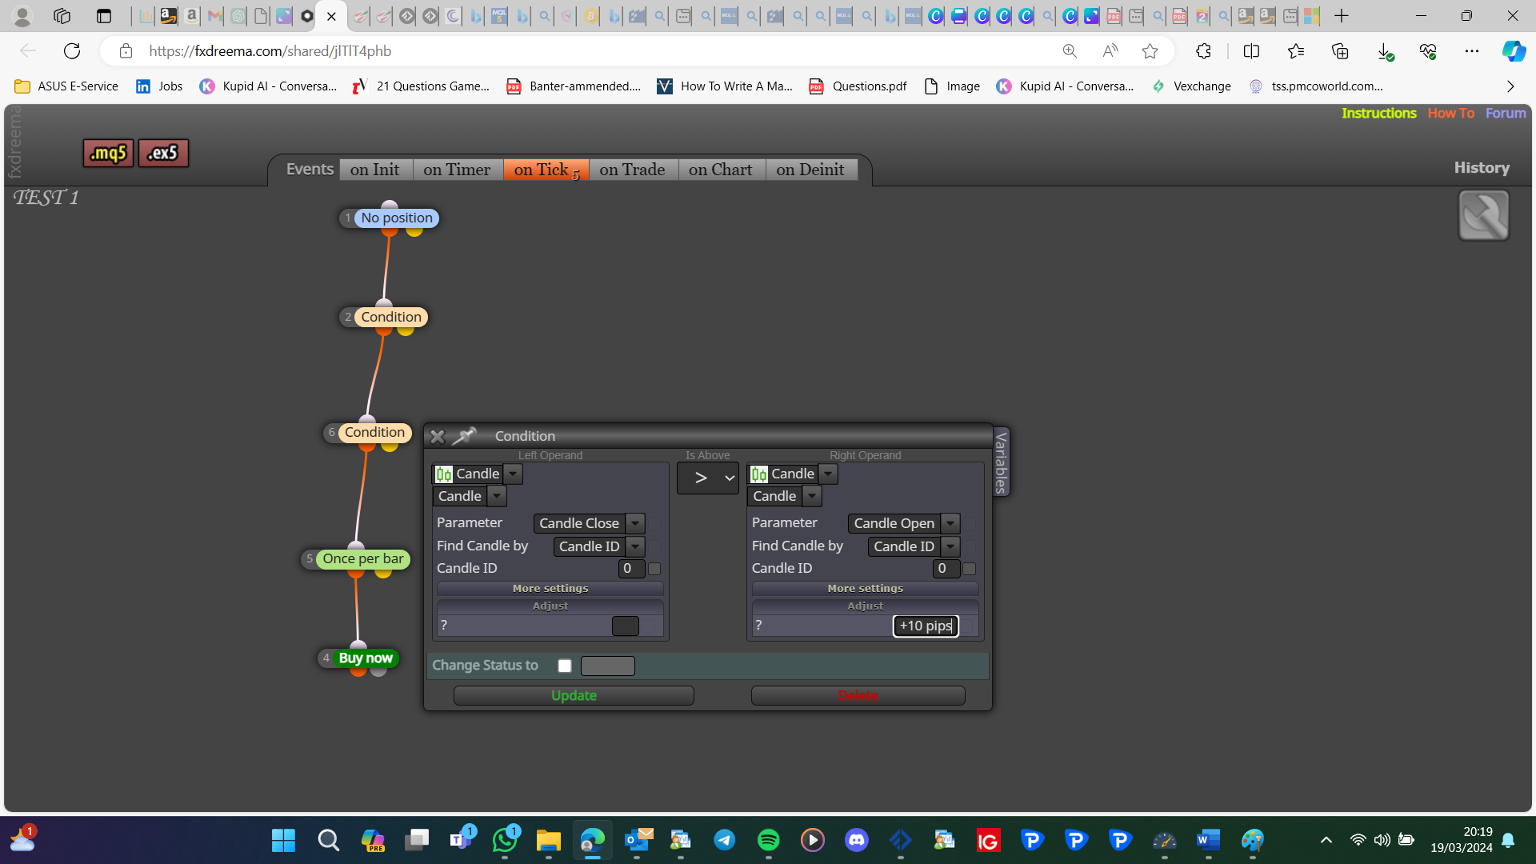Click Zoom icon in address bar
Viewport: 1536px width, 864px height.
click(1070, 51)
